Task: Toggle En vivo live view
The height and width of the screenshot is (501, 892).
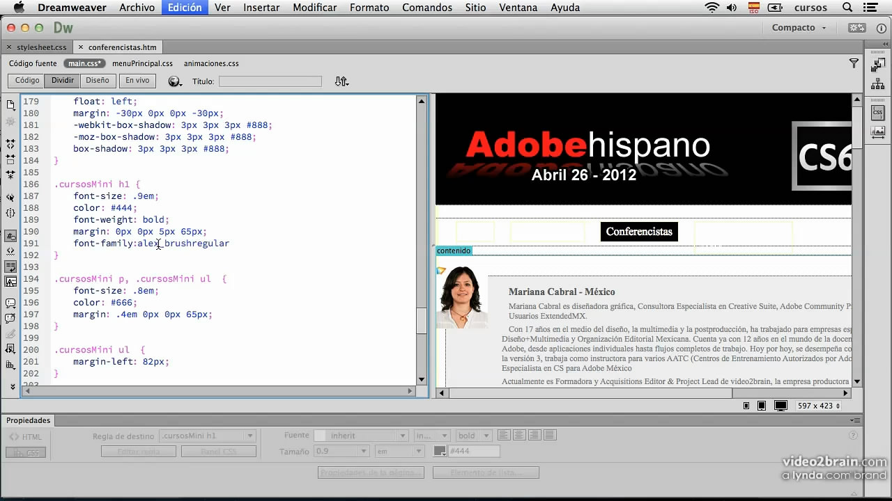Action: 137,81
